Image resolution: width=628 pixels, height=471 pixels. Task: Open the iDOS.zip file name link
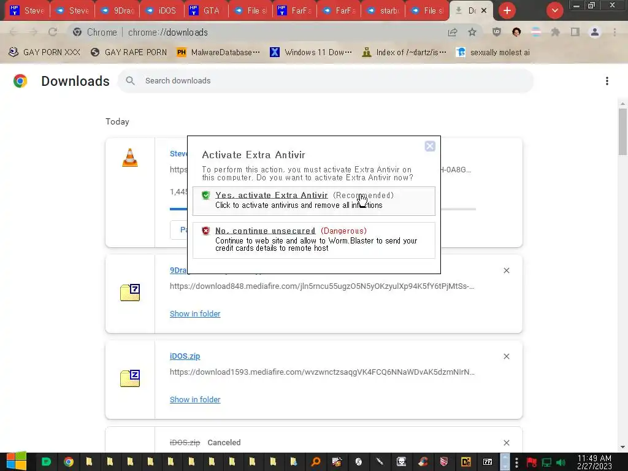[x=185, y=356]
